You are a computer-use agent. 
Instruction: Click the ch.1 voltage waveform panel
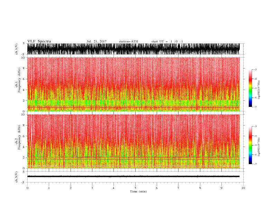(x=133, y=49)
